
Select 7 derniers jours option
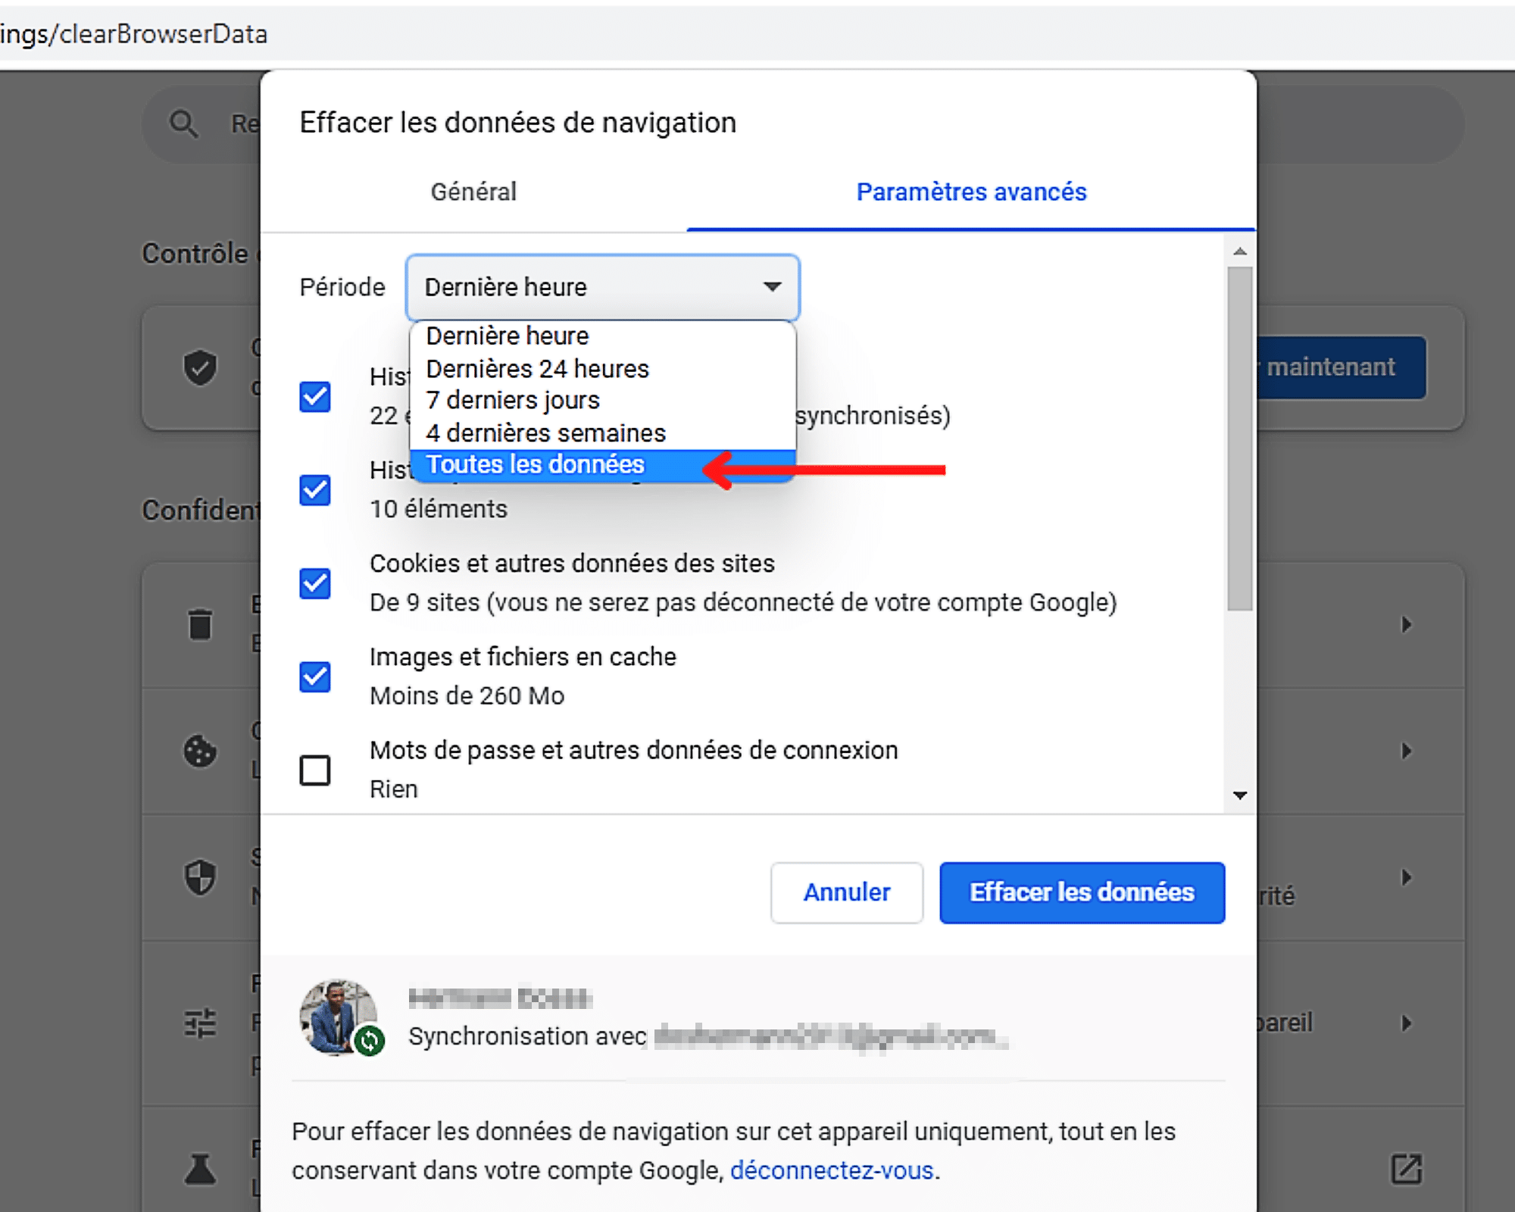(x=602, y=400)
